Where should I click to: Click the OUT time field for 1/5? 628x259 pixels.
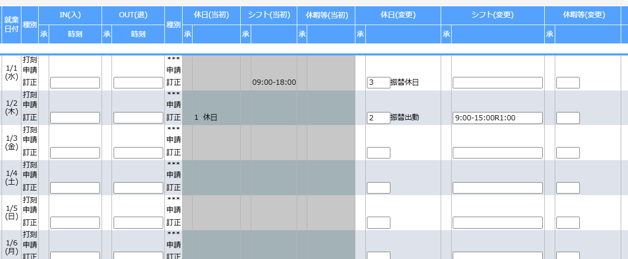[139, 223]
